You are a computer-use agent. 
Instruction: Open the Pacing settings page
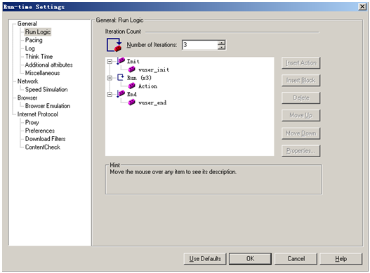tap(34, 40)
